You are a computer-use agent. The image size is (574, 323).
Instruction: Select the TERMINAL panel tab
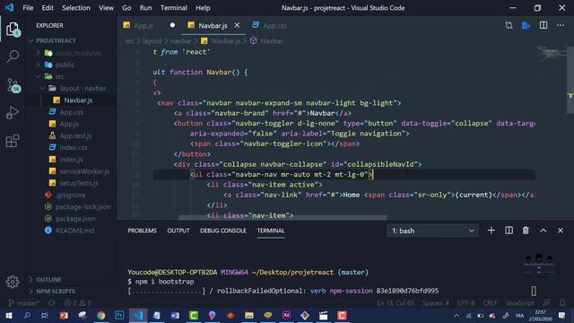click(x=271, y=231)
